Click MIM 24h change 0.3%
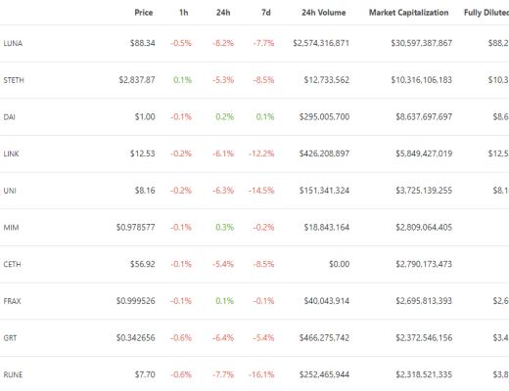The height and width of the screenshot is (391, 509). (x=225, y=227)
